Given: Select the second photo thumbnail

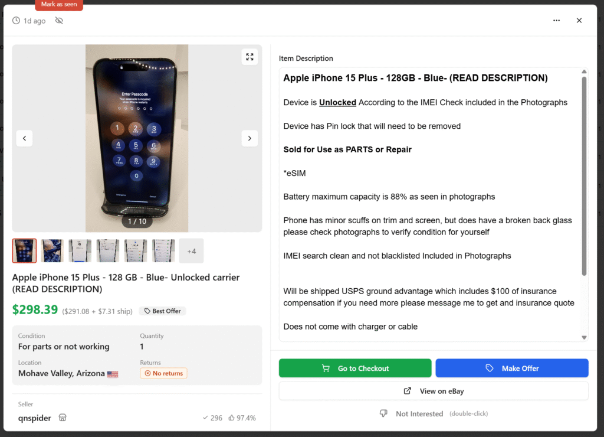Looking at the screenshot, I should tap(52, 251).
